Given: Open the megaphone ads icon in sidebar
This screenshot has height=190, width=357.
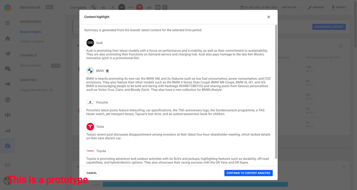Looking at the screenshot, I should (x=7, y=84).
